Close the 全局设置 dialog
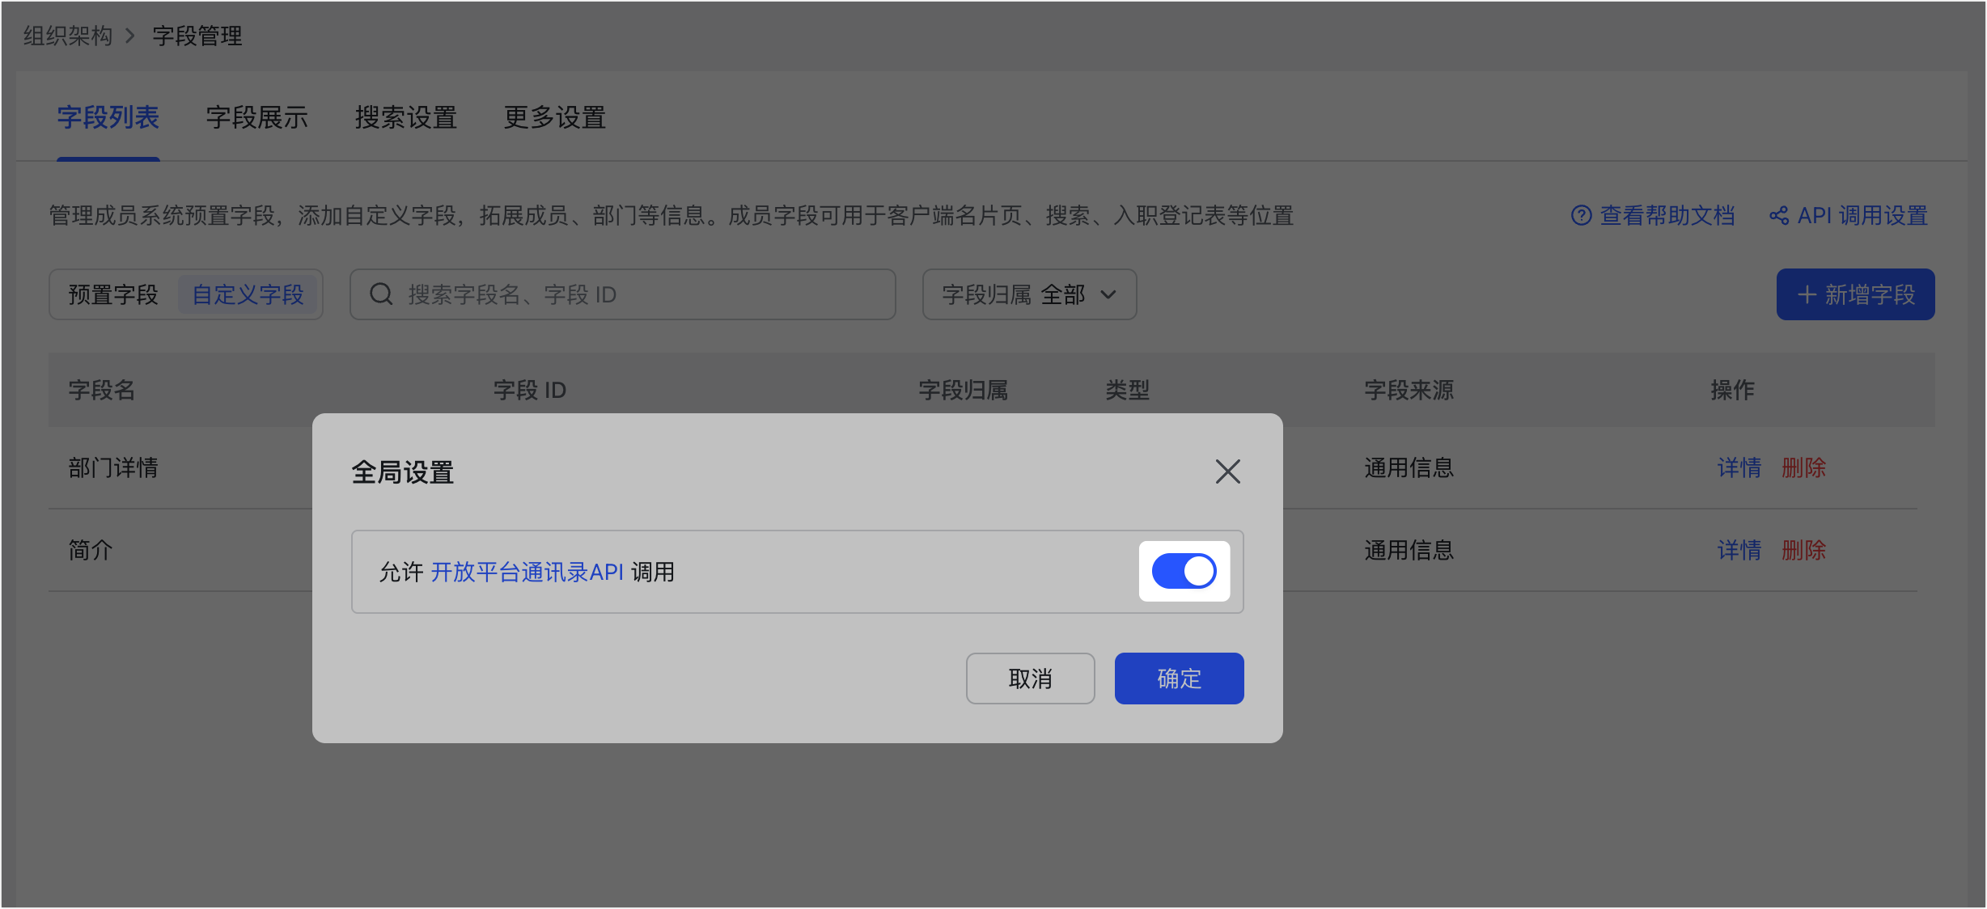Viewport: 1987px width, 909px height. point(1227,471)
